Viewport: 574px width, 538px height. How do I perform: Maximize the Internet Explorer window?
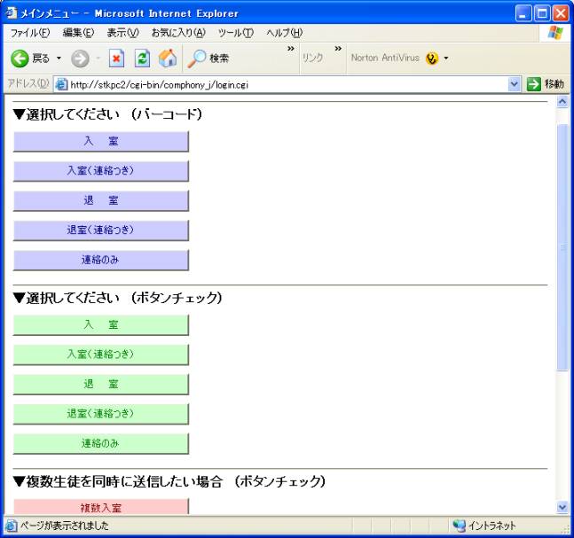(x=542, y=13)
